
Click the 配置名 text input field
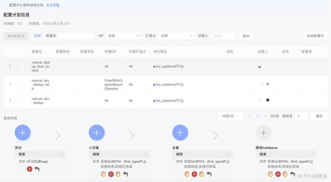[x=76, y=36]
